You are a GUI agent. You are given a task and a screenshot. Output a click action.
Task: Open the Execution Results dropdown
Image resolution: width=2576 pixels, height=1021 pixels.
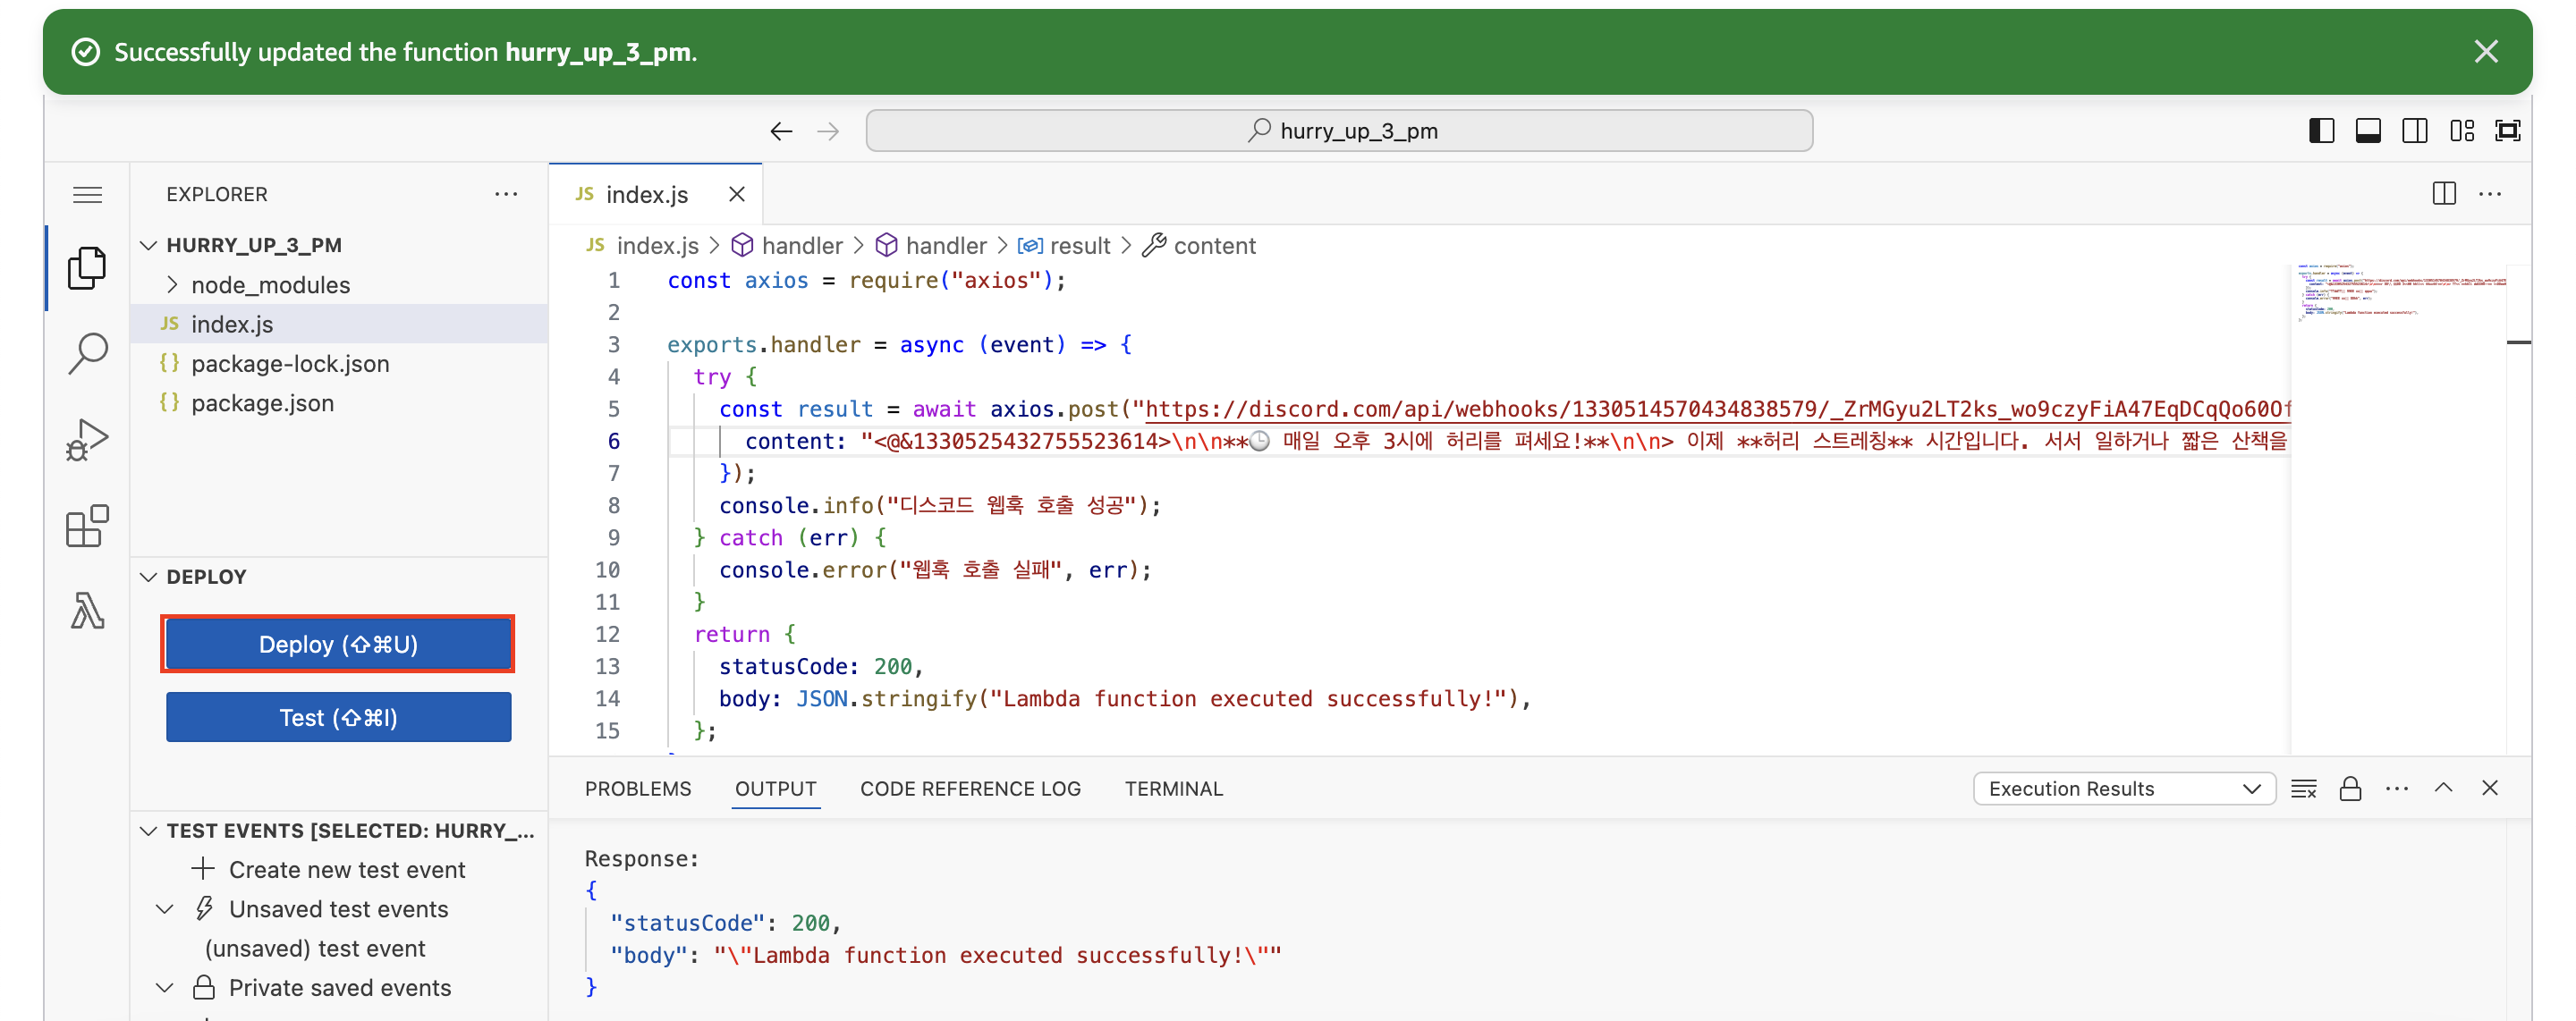[2123, 788]
